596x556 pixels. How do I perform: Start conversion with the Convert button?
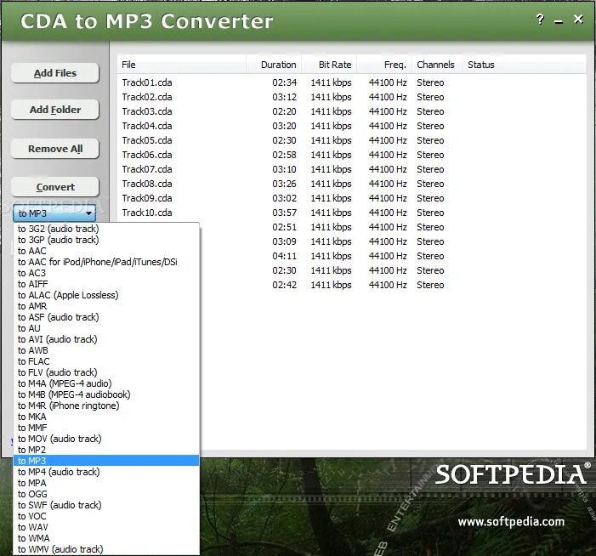(55, 187)
